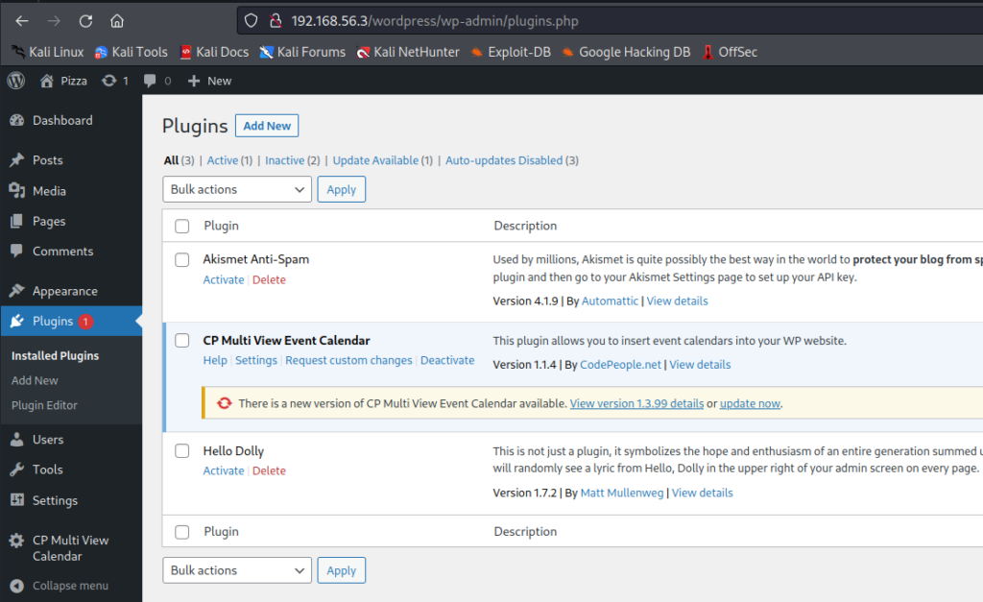This screenshot has height=602, width=983.
Task: Activate the Hello Dolly plugin
Action: (x=223, y=470)
